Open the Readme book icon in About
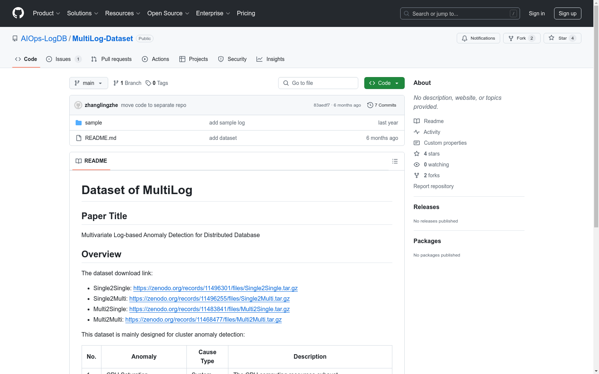The height and width of the screenshot is (374, 599). click(416, 121)
